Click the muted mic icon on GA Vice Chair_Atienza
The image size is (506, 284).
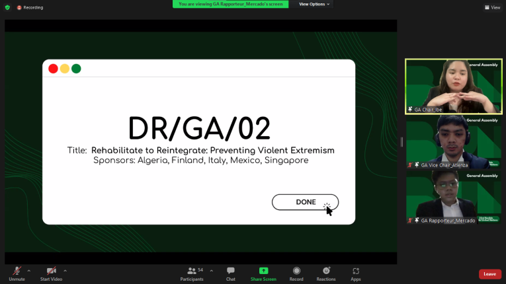tap(410, 165)
